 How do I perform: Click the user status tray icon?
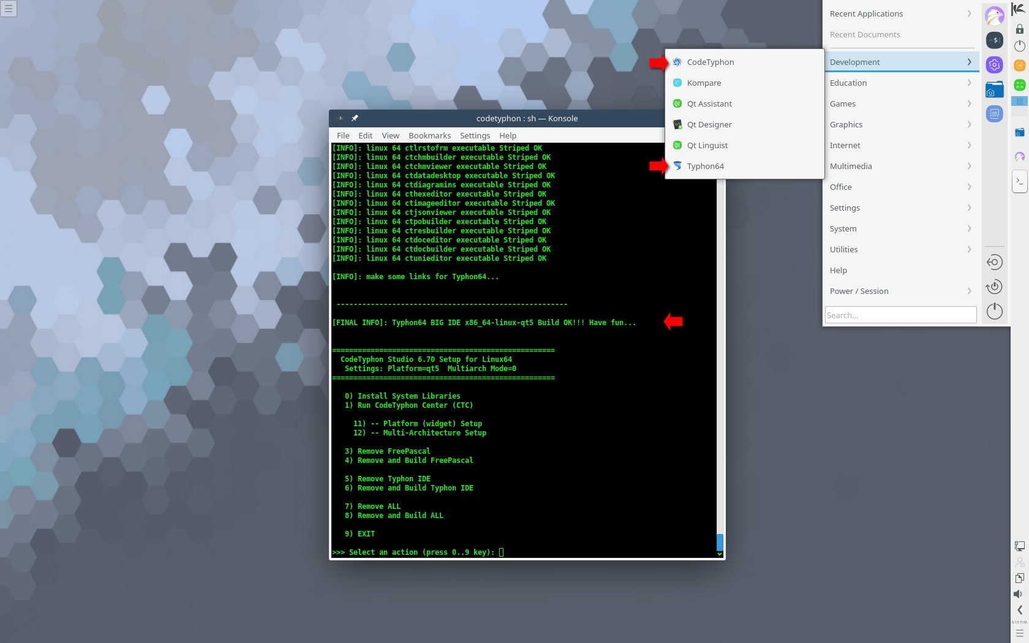1019,562
